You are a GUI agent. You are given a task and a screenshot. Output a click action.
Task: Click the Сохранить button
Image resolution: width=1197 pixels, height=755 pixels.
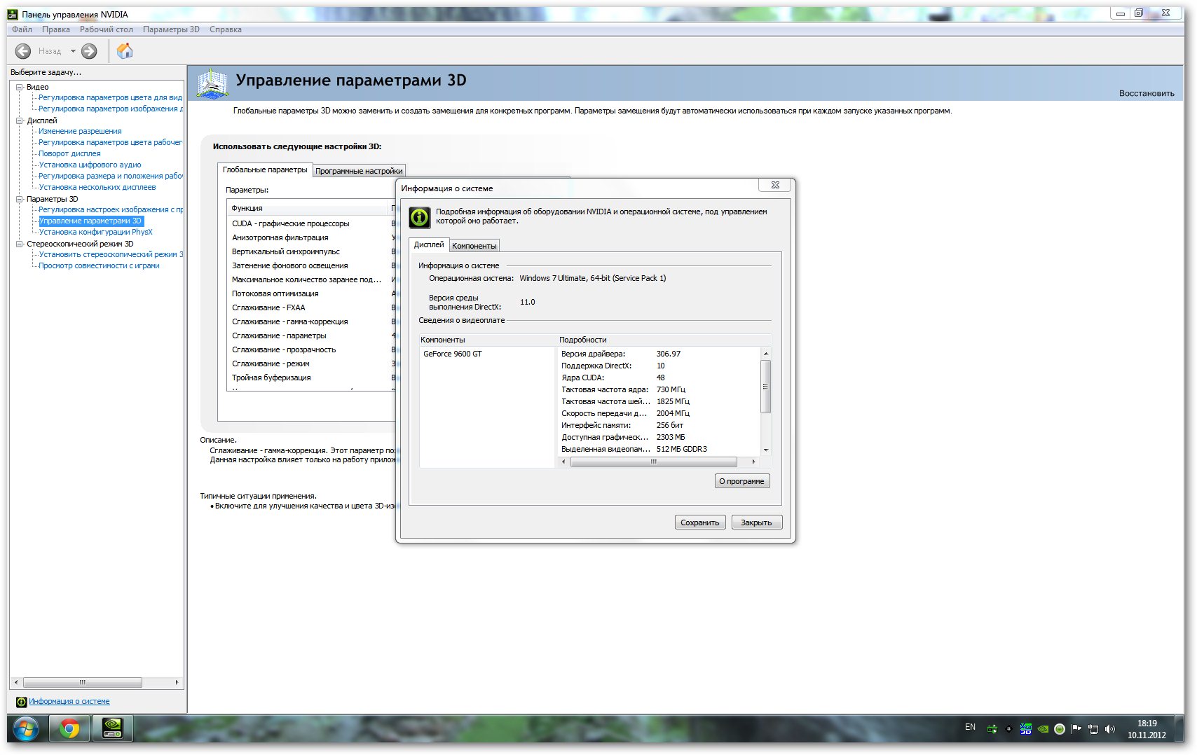click(699, 522)
